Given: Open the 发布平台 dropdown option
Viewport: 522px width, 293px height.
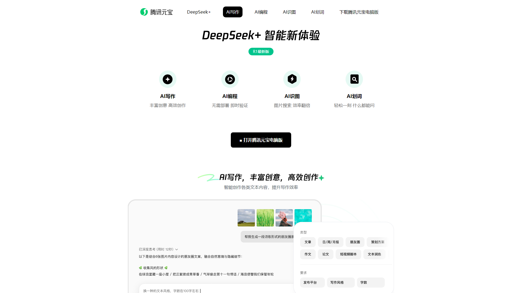Looking at the screenshot, I should (312, 282).
